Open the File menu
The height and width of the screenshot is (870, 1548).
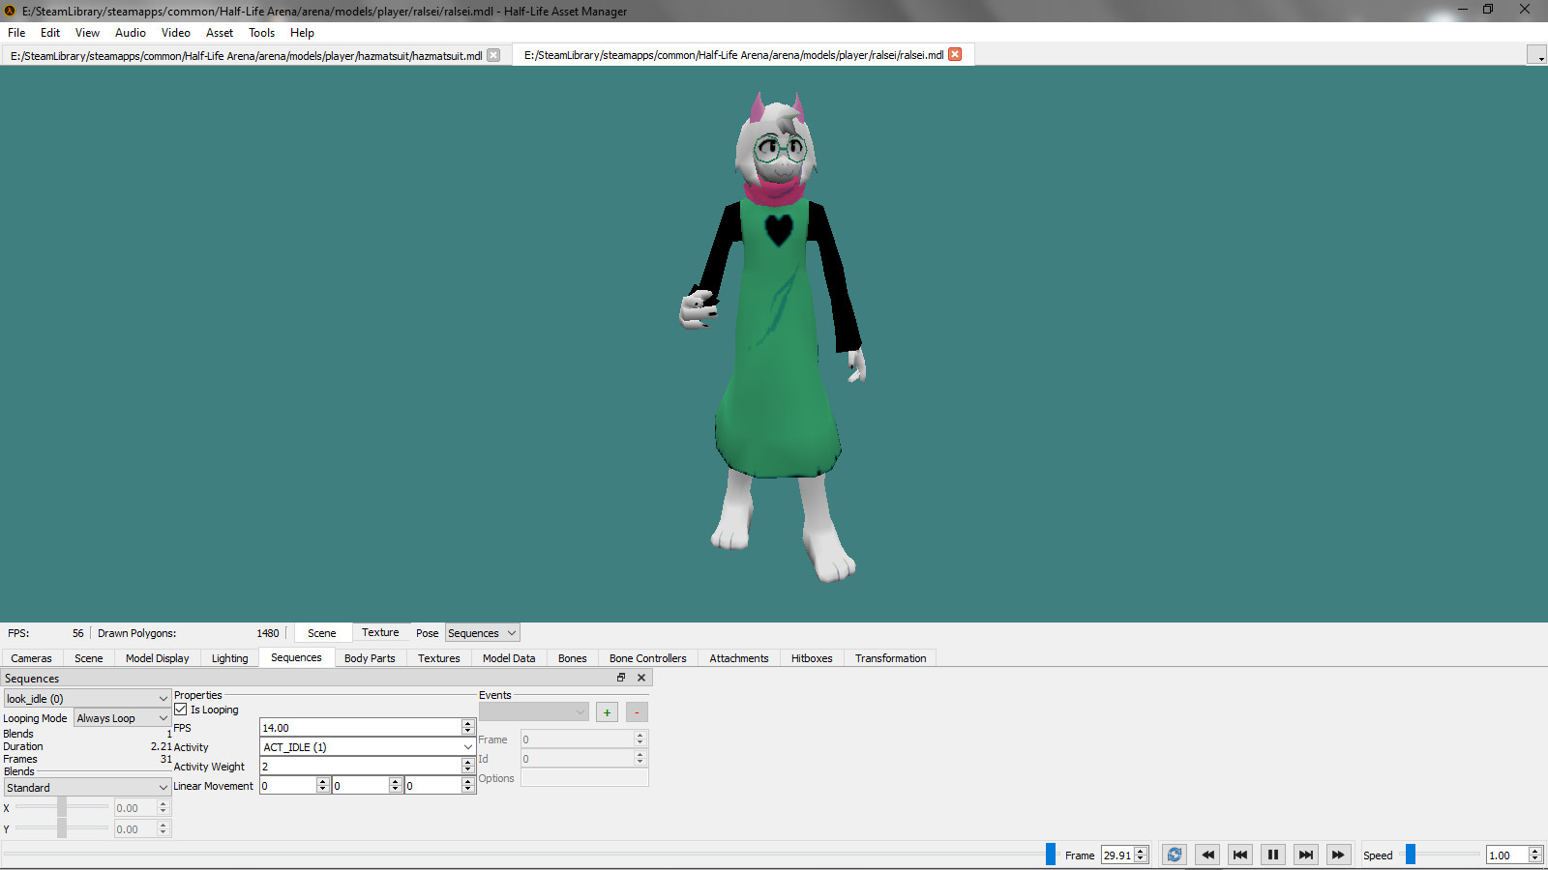pos(16,33)
